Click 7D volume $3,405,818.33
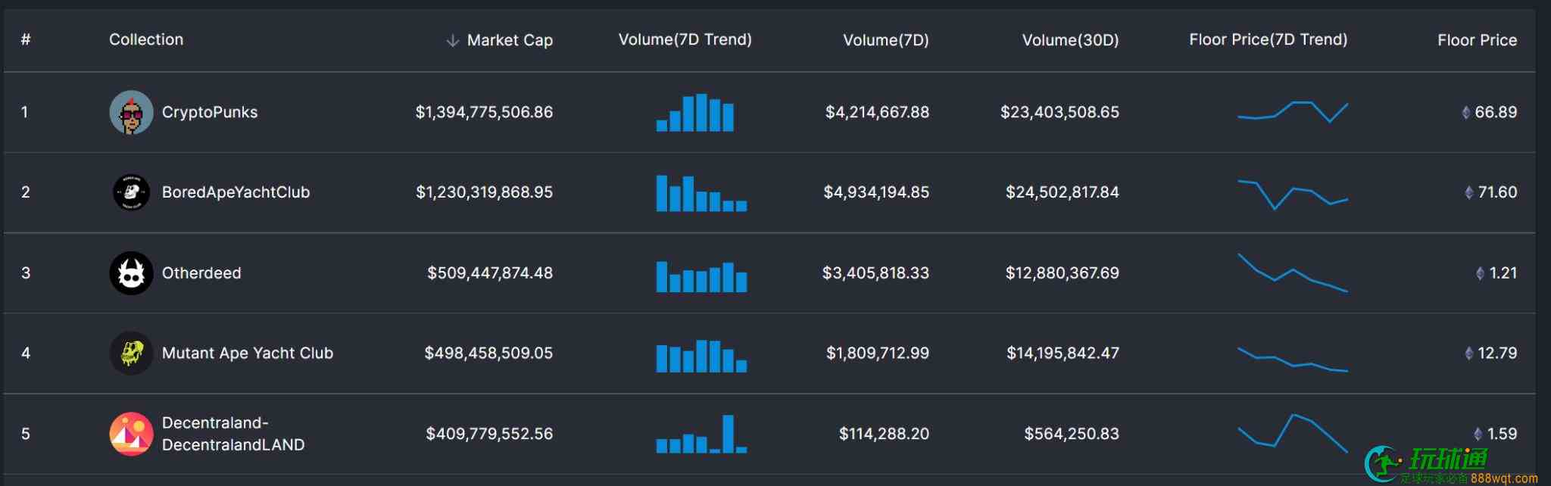Screen dimensions: 1551x486 click(x=875, y=273)
